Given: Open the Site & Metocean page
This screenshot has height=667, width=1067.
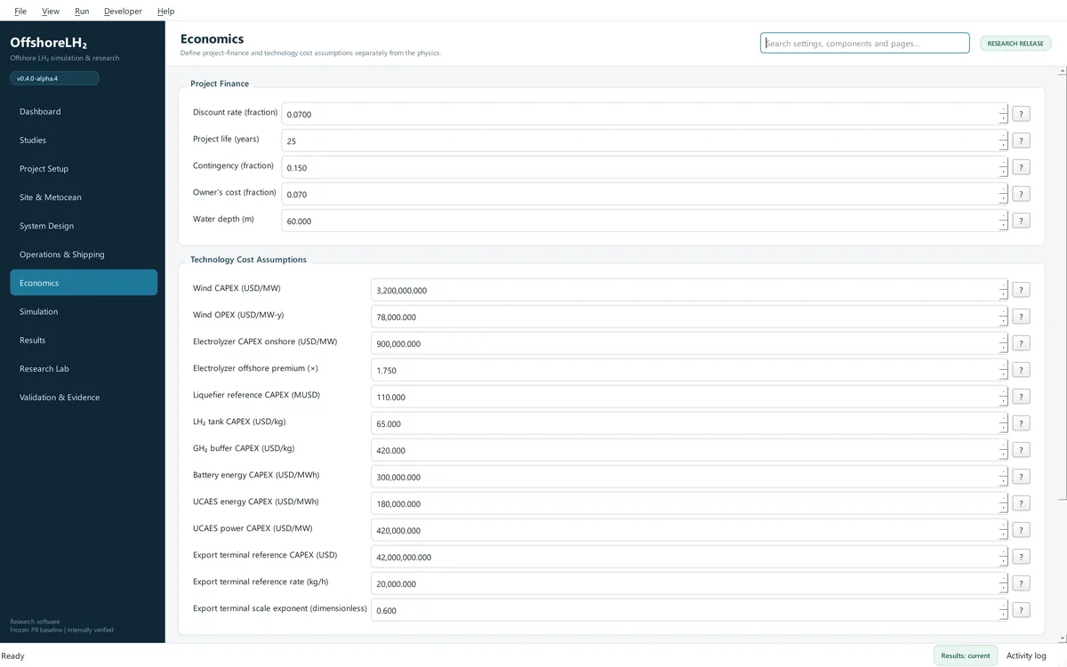Looking at the screenshot, I should [x=84, y=197].
